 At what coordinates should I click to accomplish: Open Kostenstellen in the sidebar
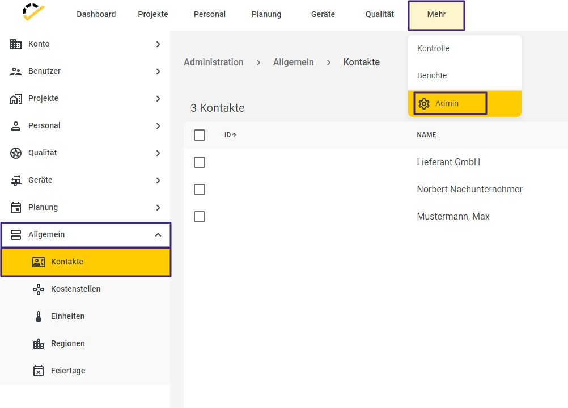(85, 289)
